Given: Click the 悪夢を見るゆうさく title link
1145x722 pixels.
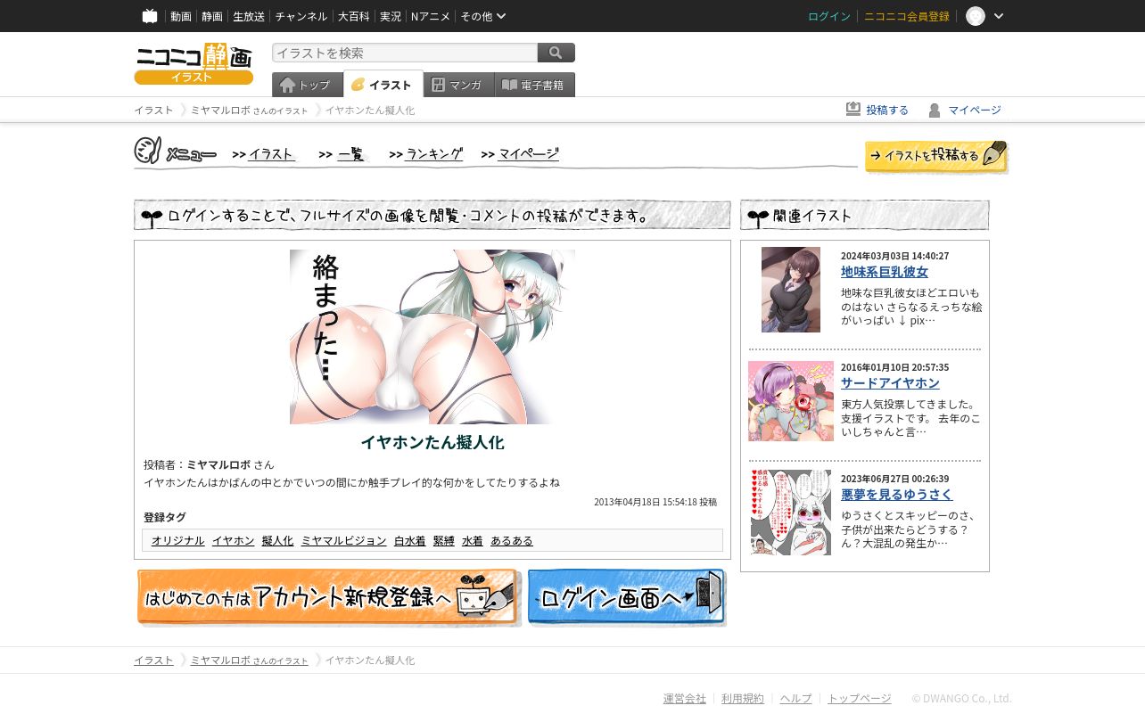Looking at the screenshot, I should 896,494.
